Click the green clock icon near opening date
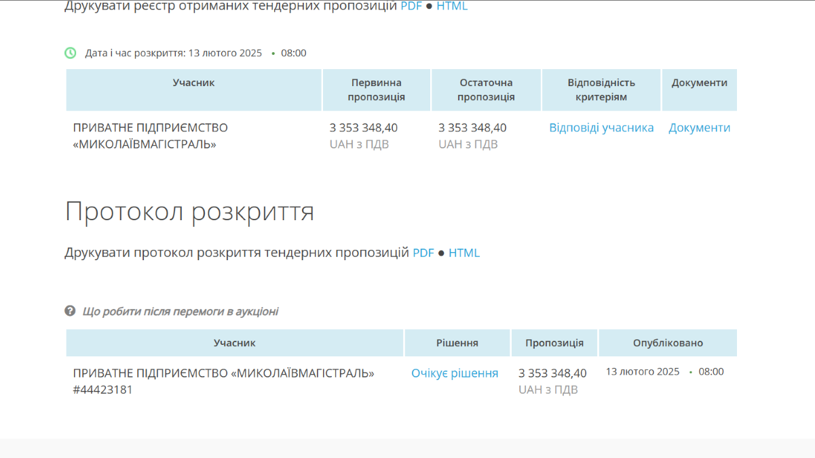 (71, 53)
